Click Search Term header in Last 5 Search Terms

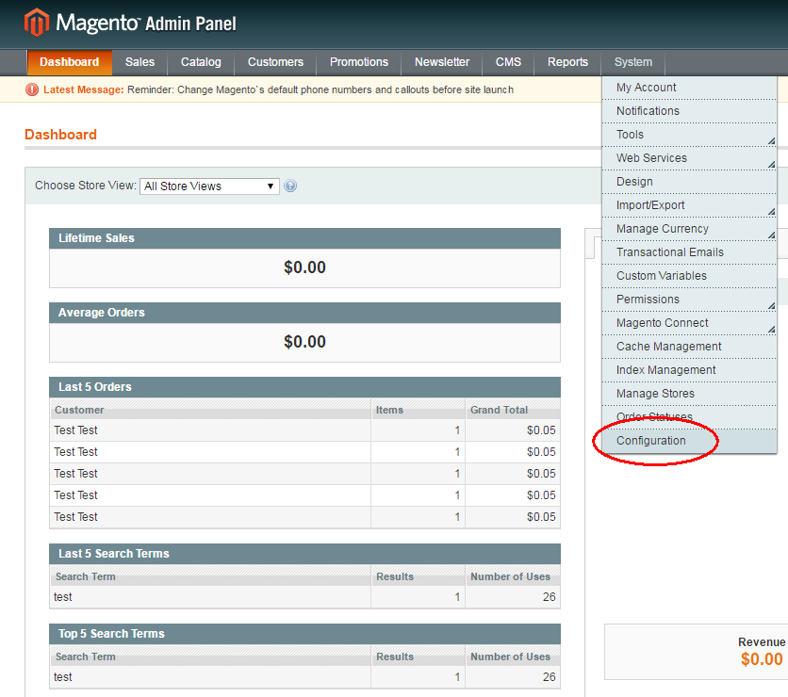[210, 576]
